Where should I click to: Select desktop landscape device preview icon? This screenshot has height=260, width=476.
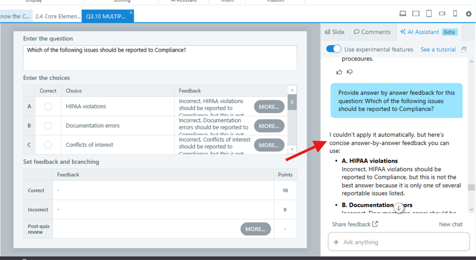click(403, 14)
